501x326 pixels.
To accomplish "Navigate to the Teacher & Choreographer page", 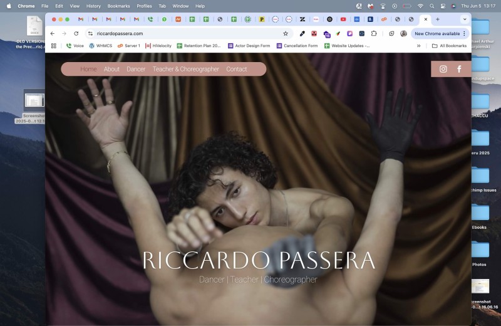I will (x=186, y=69).
